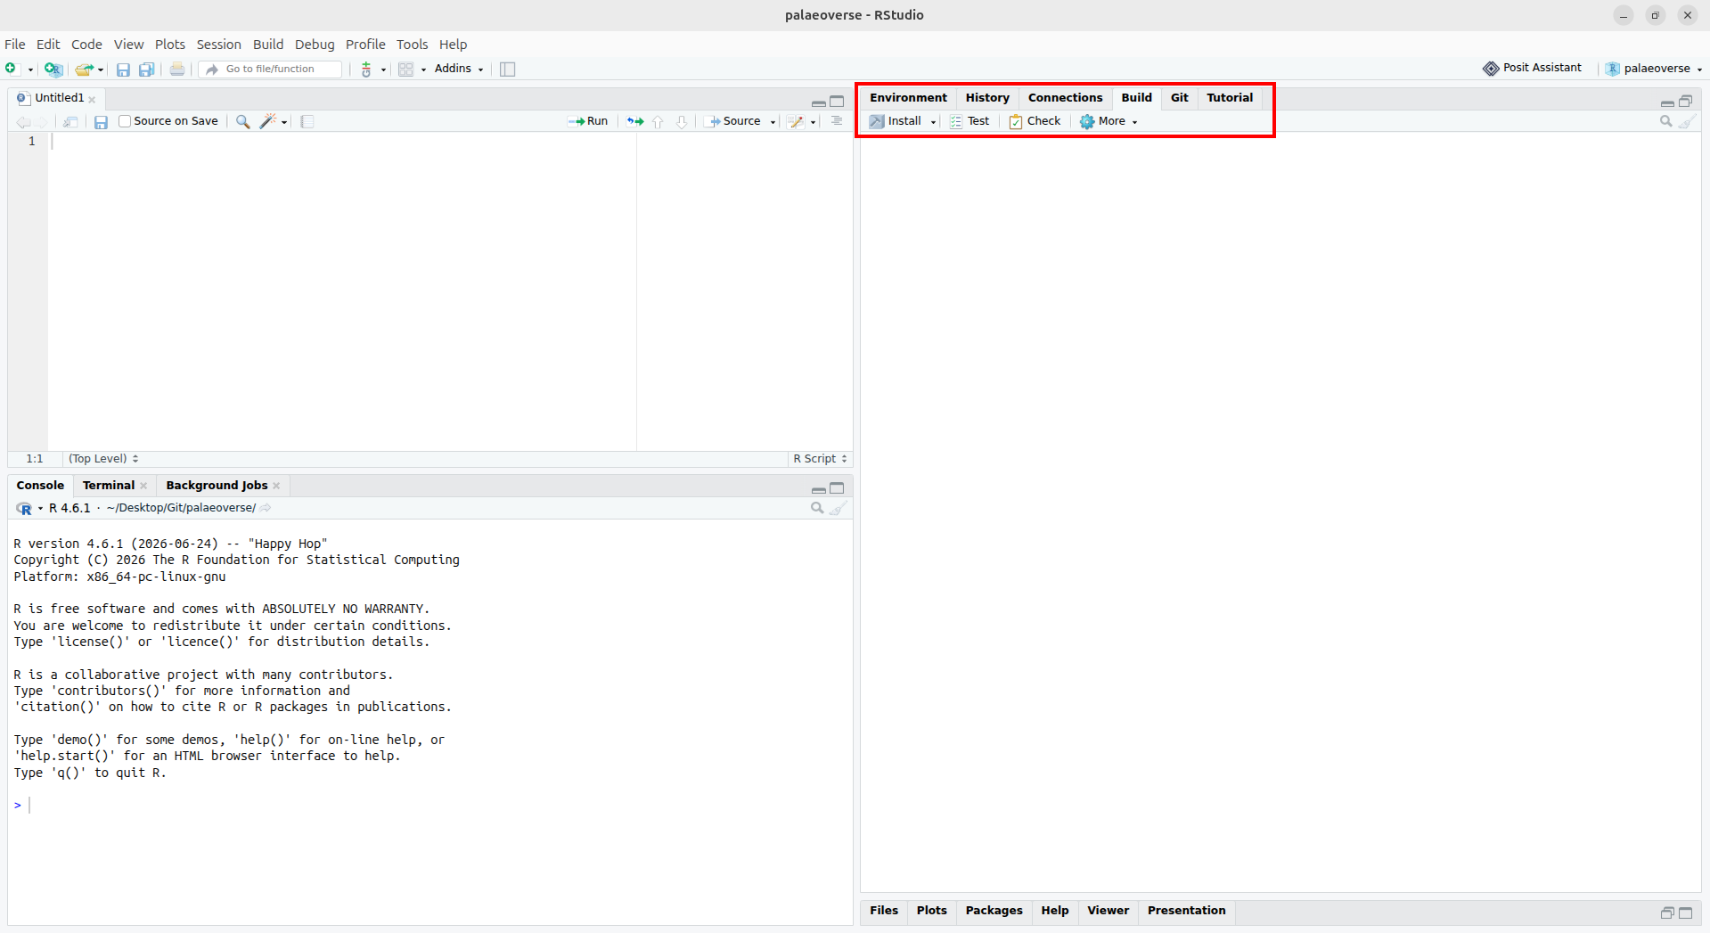The width and height of the screenshot is (1710, 933).
Task: Go to the next section (down arrow)
Action: coord(682,121)
